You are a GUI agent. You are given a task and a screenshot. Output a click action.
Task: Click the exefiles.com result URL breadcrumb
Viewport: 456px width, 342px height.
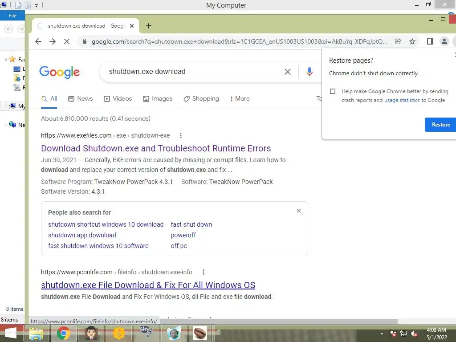[105, 135]
